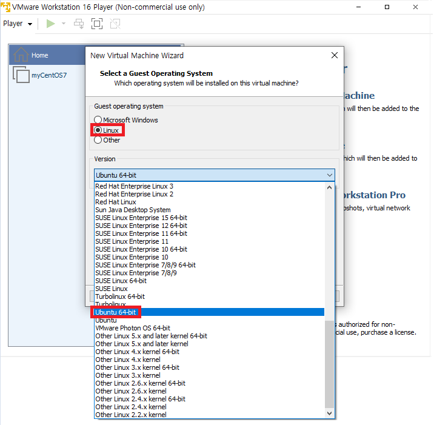Choose Red Hat Enterprise Linux 3

pos(210,186)
